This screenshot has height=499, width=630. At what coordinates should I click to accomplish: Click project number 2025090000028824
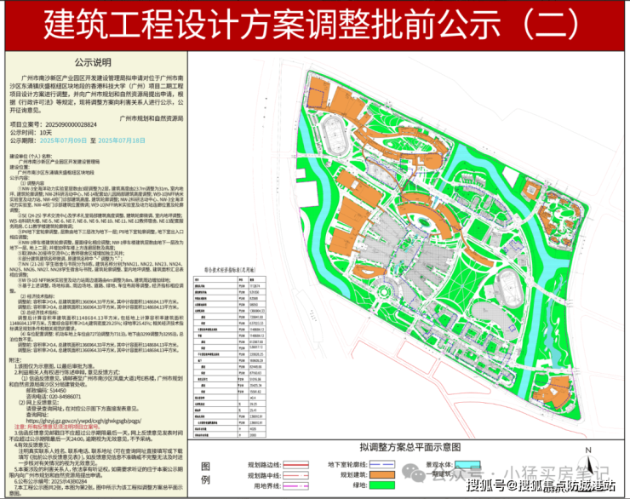(x=72, y=125)
